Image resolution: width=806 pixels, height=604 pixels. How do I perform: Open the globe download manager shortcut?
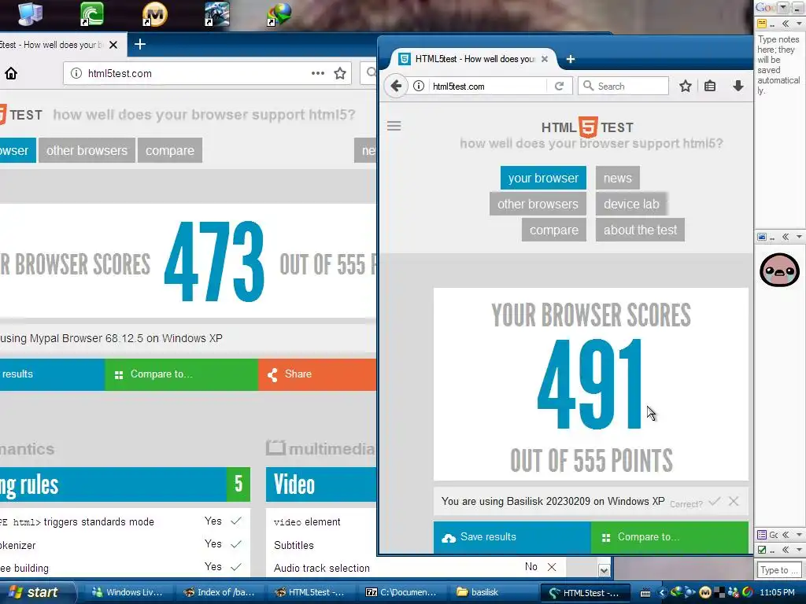click(x=279, y=14)
